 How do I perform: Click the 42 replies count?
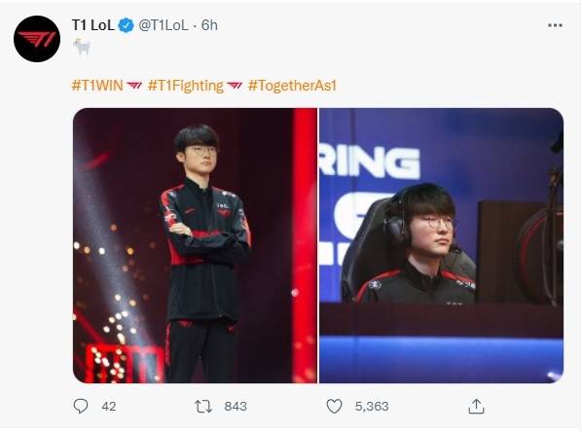[x=109, y=407]
